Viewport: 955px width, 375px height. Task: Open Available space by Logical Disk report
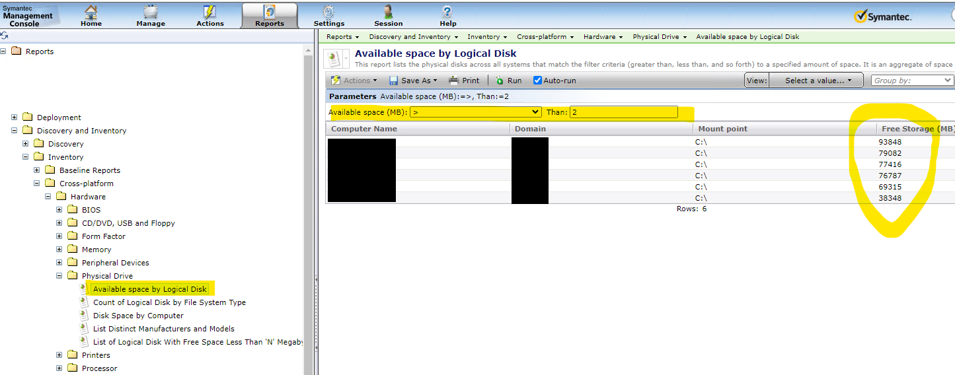(150, 289)
